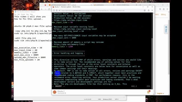Reload the page in the background Firefox window
Image resolution: width=182 pixels, height=102 pixels.
(49, 9)
